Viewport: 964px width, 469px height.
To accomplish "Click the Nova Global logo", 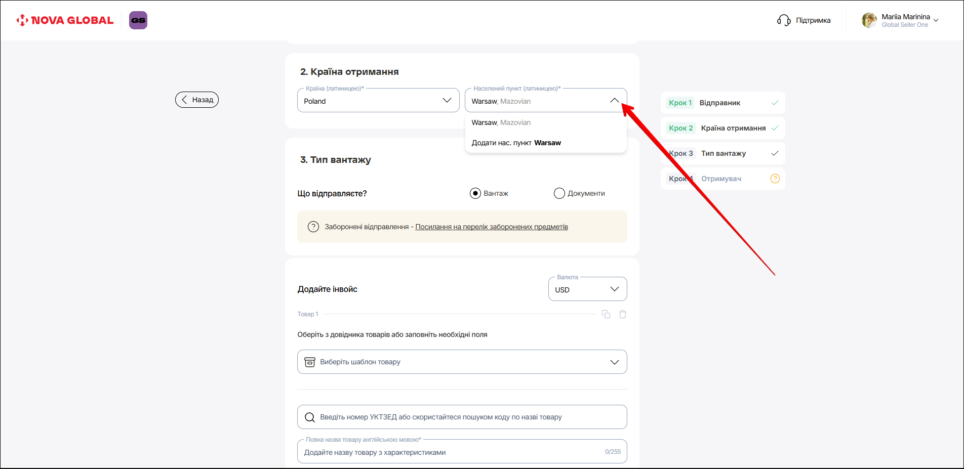I will (65, 20).
